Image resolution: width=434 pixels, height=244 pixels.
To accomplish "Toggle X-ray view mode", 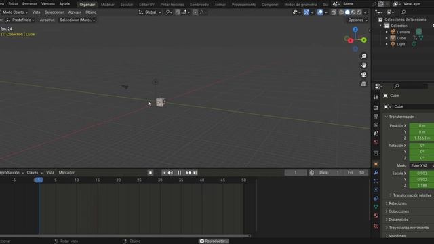I will pos(334,12).
